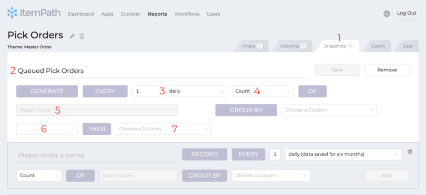Select the Snapshots tab
Image resolution: width=426 pixels, height=195 pixels.
pos(338,46)
